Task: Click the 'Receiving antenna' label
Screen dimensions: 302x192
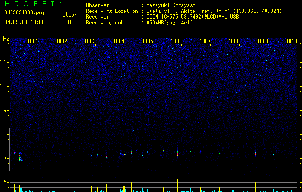Action: pos(110,23)
